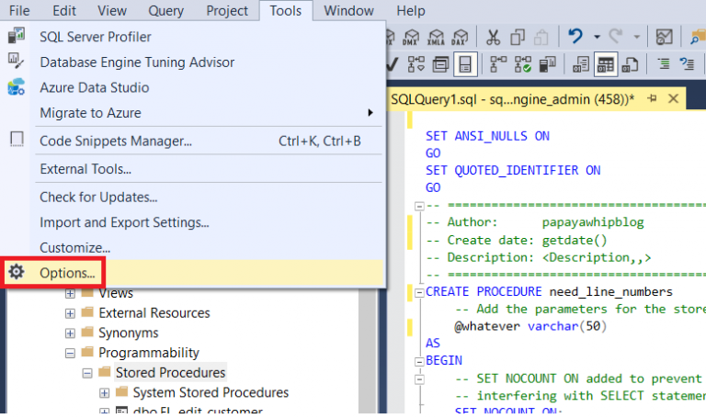Image resolution: width=706 pixels, height=418 pixels.
Task: Select Results to File icon
Action: (630, 65)
